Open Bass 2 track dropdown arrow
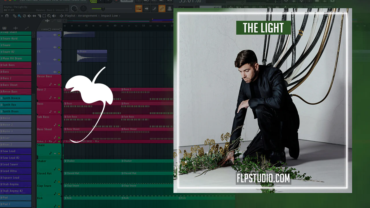370x208 pixels. click(x=55, y=98)
